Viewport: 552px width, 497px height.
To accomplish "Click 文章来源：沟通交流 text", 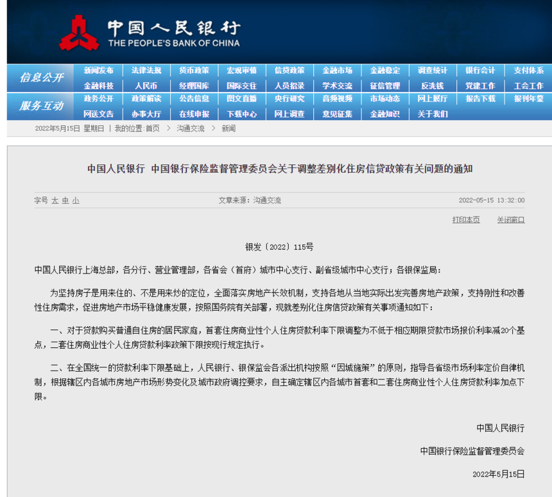I will [250, 200].
